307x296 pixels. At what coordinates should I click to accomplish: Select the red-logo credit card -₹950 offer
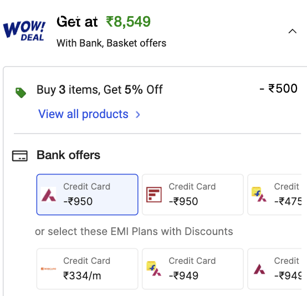tap(193, 195)
